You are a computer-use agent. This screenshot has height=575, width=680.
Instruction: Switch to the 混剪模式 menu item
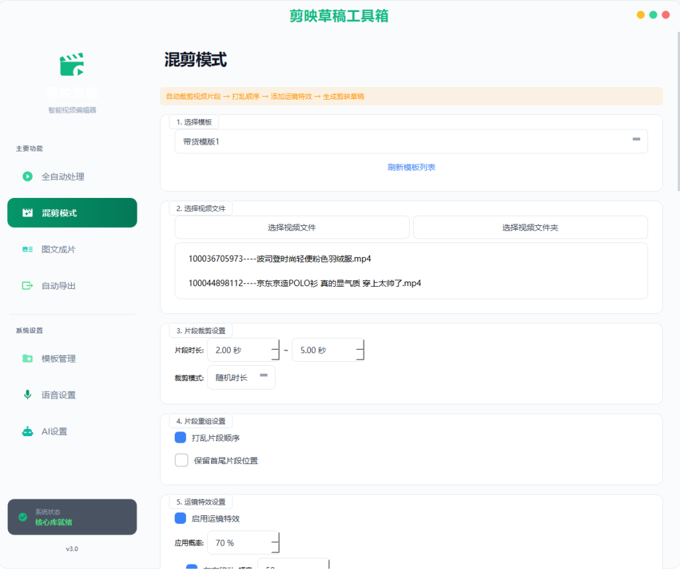tap(72, 213)
